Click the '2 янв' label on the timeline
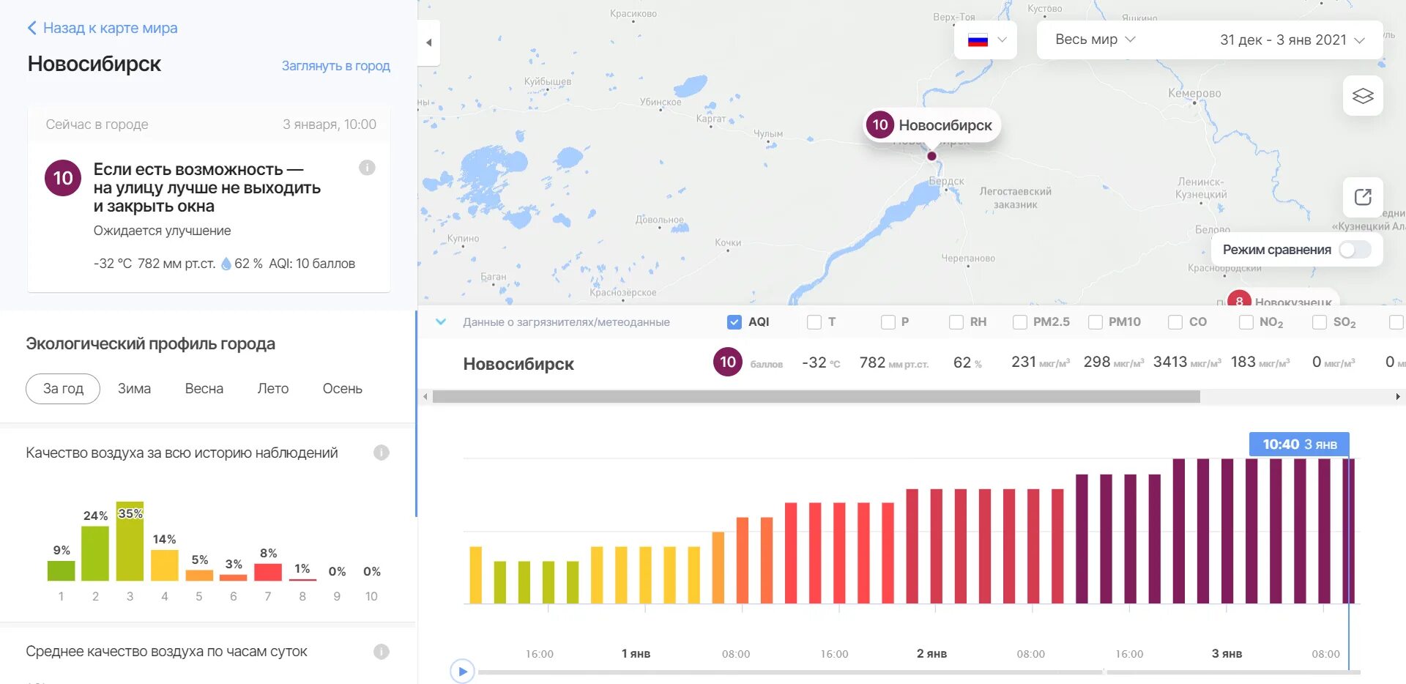Screen dimensions: 1406x684 931,653
